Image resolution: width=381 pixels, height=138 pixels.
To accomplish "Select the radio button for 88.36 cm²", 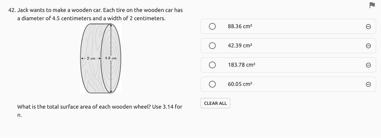I will point(213,27).
